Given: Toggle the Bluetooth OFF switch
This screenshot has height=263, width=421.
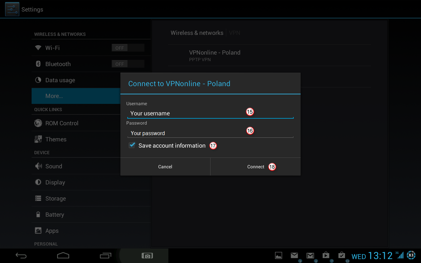Looking at the screenshot, I should point(128,64).
